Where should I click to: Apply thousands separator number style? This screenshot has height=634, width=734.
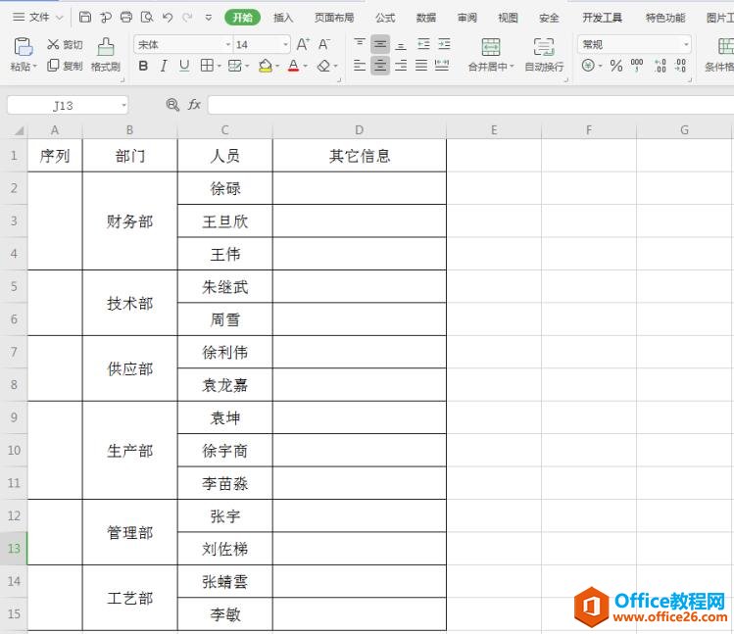point(637,65)
